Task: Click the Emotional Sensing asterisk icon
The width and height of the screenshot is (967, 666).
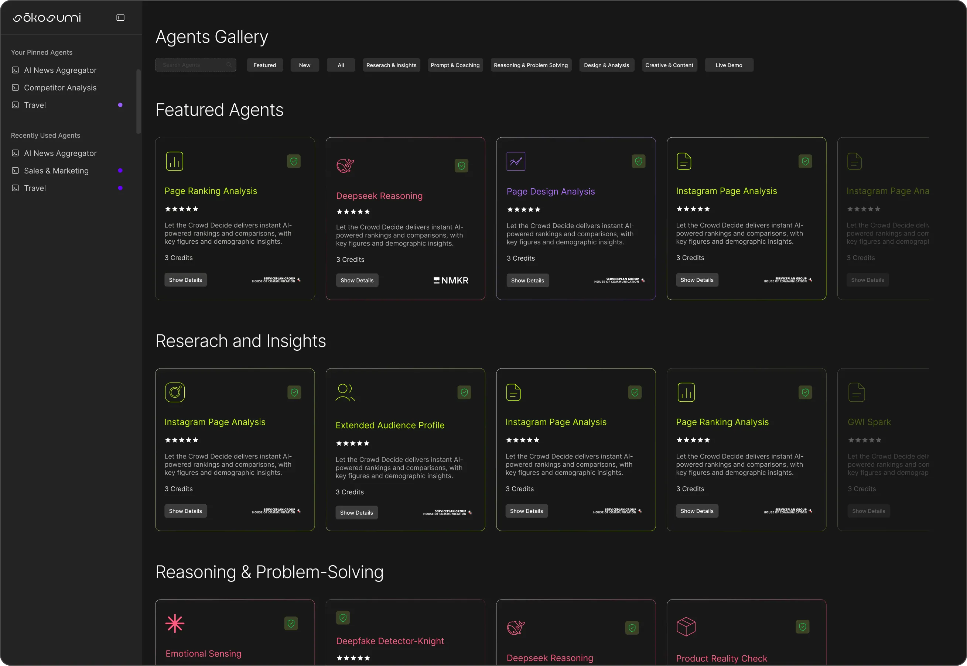Action: coord(175,624)
